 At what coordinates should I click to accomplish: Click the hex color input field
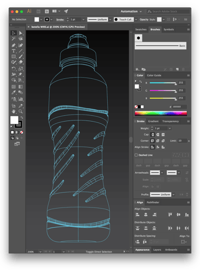[179, 107]
